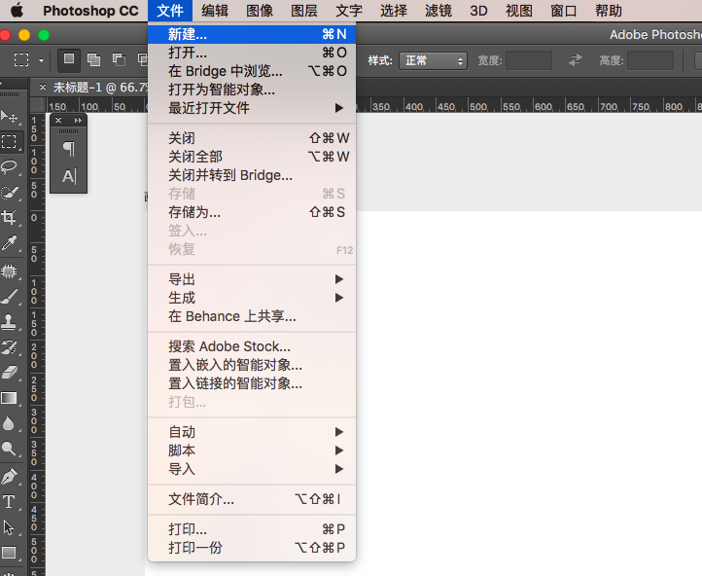This screenshot has width=702, height=576.
Task: Open the 样式 style dropdown
Action: tap(433, 60)
